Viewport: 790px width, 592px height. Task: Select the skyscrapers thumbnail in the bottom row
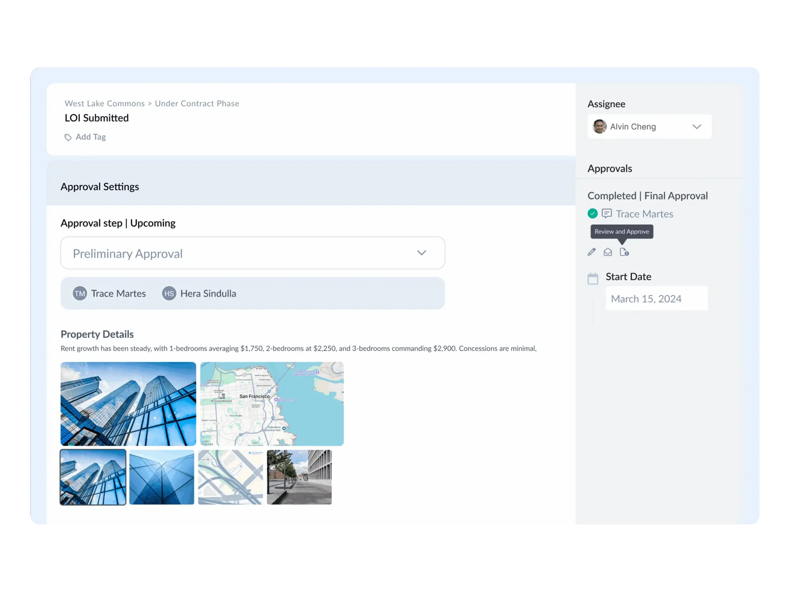[93, 477]
